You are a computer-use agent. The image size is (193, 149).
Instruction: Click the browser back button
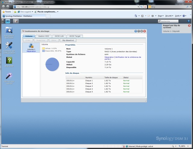pyautogui.click(x=3, y=7)
